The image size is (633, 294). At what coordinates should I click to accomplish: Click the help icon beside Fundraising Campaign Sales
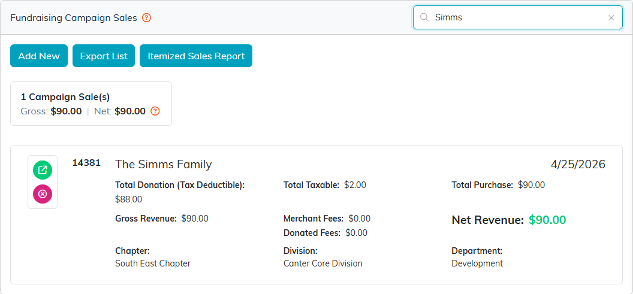pyautogui.click(x=147, y=18)
